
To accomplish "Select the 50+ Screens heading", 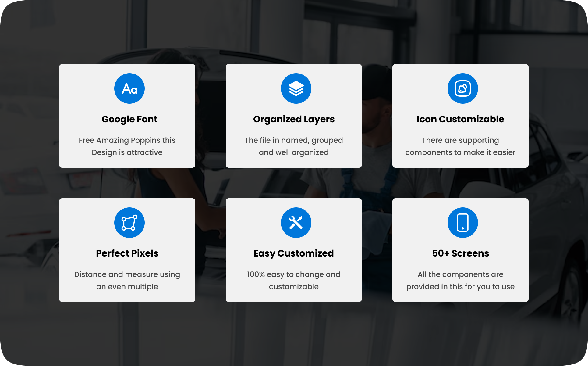I will click(x=460, y=253).
